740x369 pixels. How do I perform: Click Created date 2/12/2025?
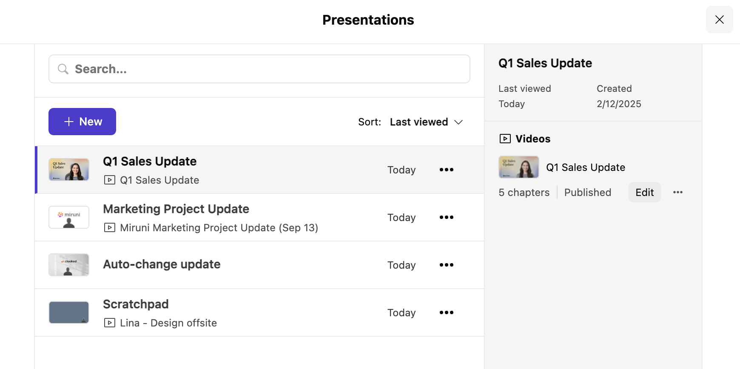click(x=619, y=104)
